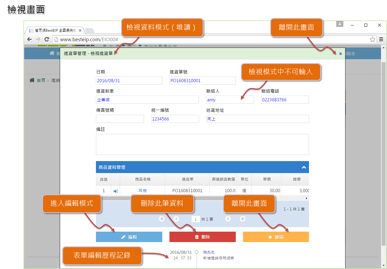Click the 日期 field showing 2016/08/31
Viewport: 387px width, 269px height.
(x=129, y=81)
